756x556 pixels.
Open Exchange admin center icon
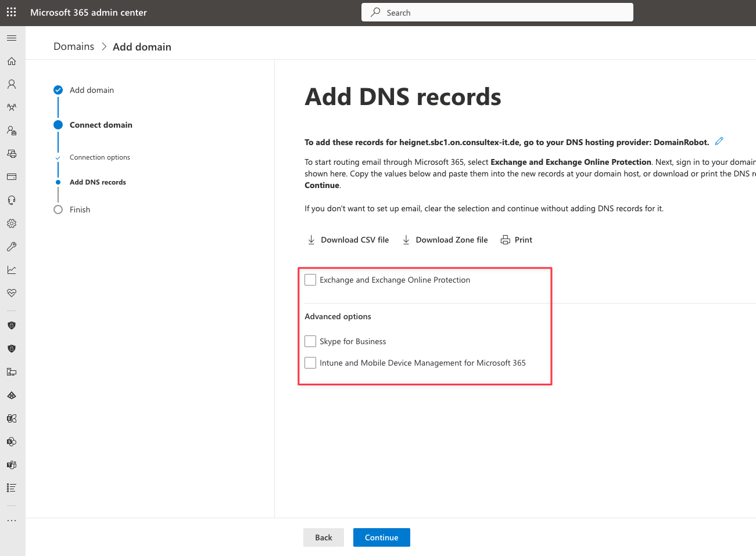coord(12,418)
